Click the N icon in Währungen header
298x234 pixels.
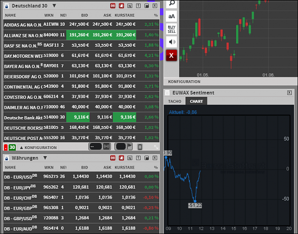[130, 158]
